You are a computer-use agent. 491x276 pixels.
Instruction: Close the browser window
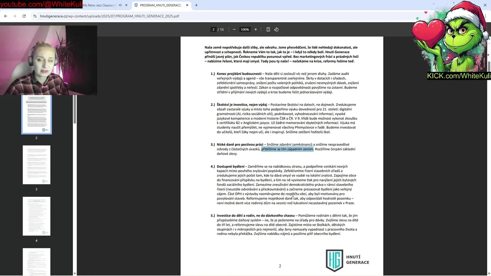click(485, 5)
